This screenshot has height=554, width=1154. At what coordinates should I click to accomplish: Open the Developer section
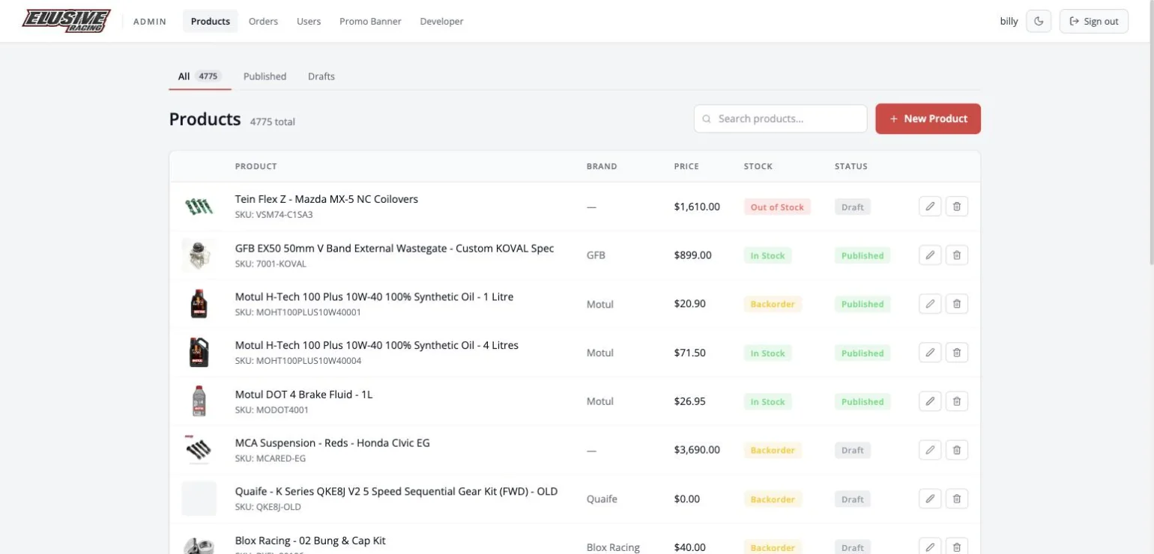click(x=441, y=21)
